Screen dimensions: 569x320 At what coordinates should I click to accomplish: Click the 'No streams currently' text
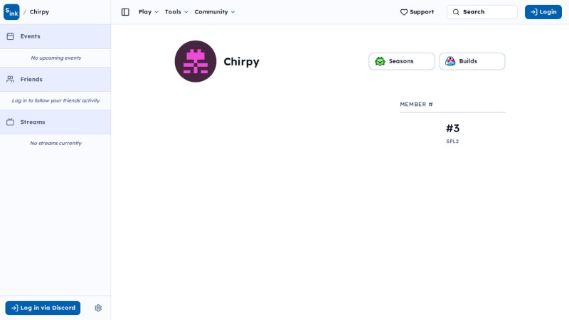(x=56, y=144)
